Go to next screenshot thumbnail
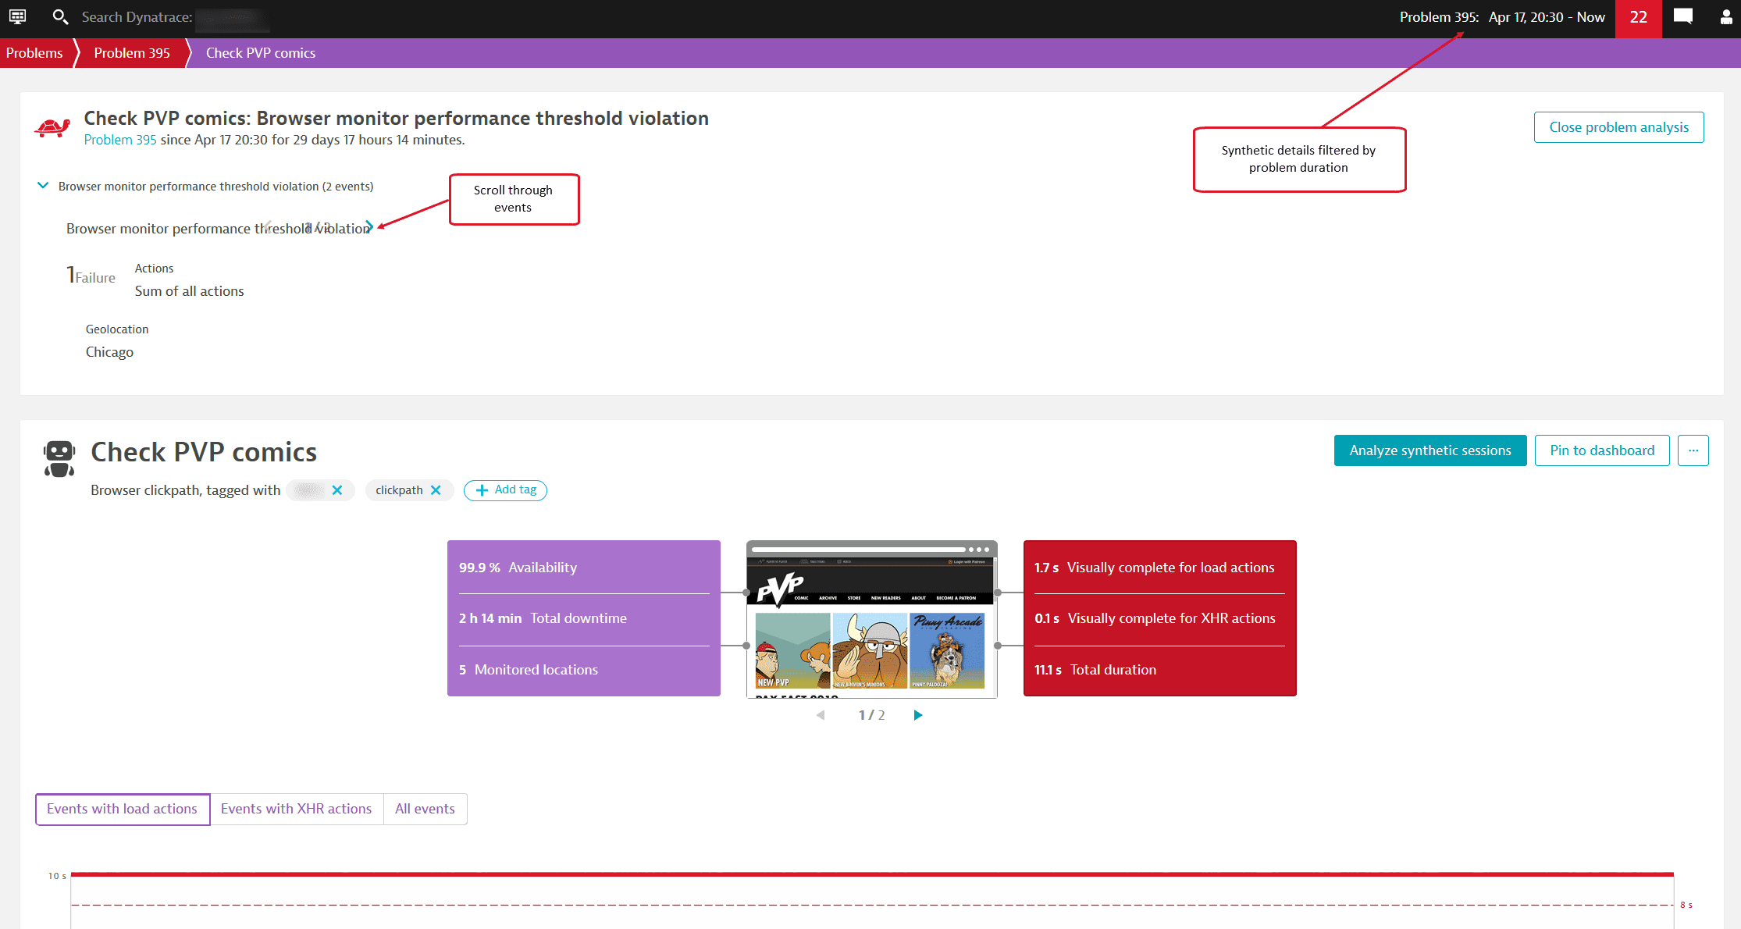The height and width of the screenshot is (929, 1741). 918,715
